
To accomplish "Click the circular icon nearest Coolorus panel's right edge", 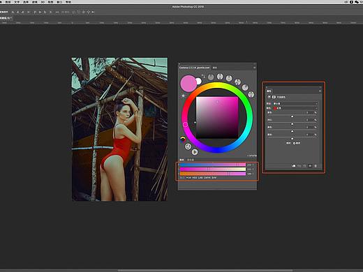I will pos(251,94).
